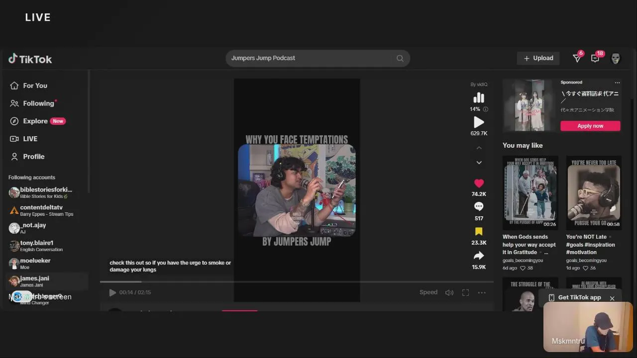
Task: Open james.jani account
Action: pyautogui.click(x=47, y=281)
